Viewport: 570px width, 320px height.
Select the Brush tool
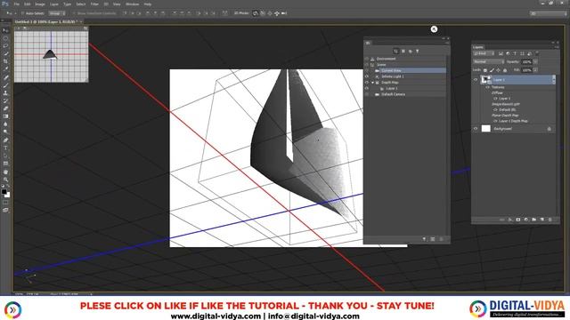point(5,85)
